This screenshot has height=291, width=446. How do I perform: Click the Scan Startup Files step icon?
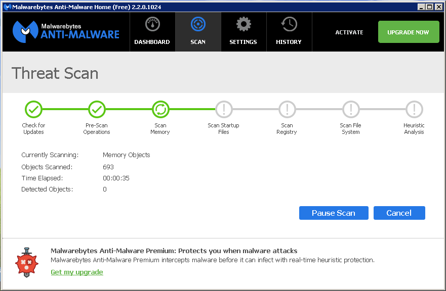pyautogui.click(x=224, y=109)
